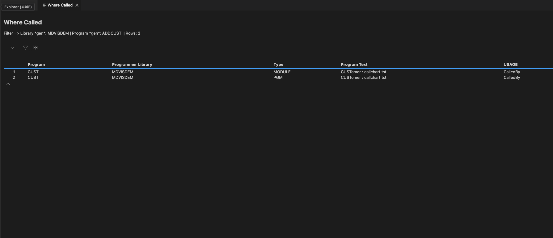Sort by the Programmer Library column header

coord(132,65)
